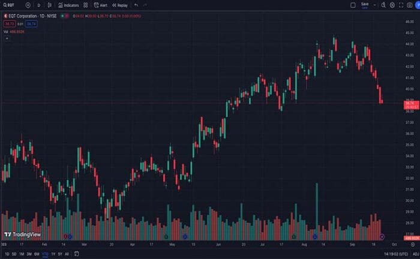
Task: Select the 1D date range
Action: (7, 254)
